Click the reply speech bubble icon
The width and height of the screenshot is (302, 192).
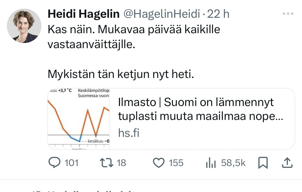[54, 163]
